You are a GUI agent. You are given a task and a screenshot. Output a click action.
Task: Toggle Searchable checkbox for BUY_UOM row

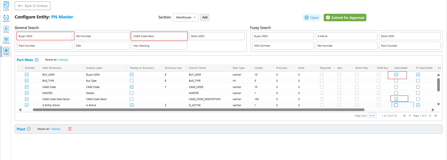tap(396, 74)
